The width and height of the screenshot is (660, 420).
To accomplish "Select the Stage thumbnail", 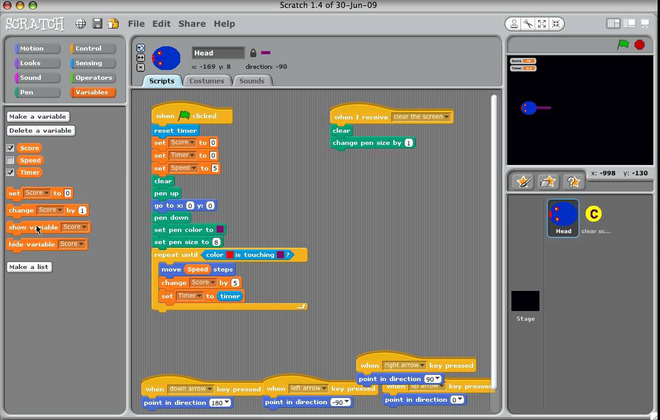I will click(525, 301).
